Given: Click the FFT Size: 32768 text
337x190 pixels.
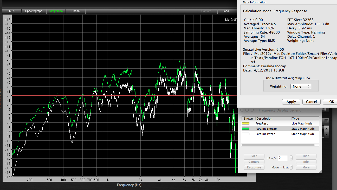Looking at the screenshot, I should pos(300,20).
